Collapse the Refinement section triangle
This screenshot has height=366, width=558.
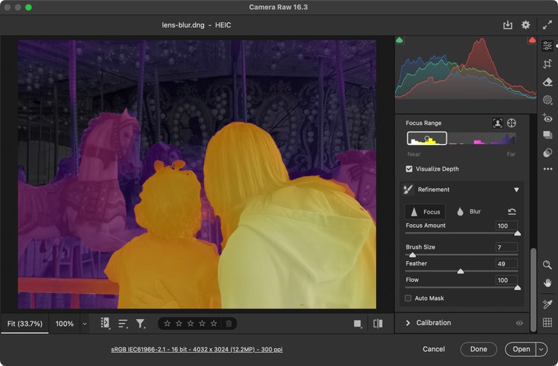pos(516,190)
